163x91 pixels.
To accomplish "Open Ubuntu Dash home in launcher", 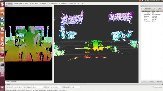I will coord(2,4).
